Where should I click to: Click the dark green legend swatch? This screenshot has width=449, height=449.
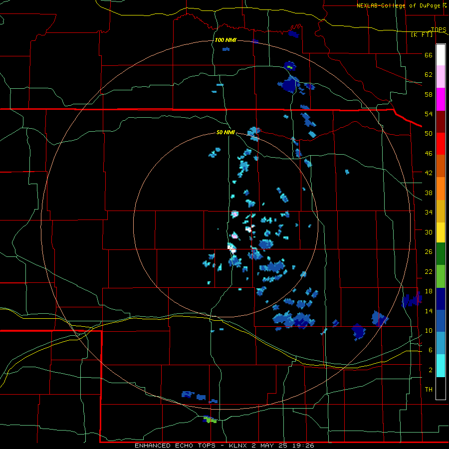pyautogui.click(x=441, y=254)
